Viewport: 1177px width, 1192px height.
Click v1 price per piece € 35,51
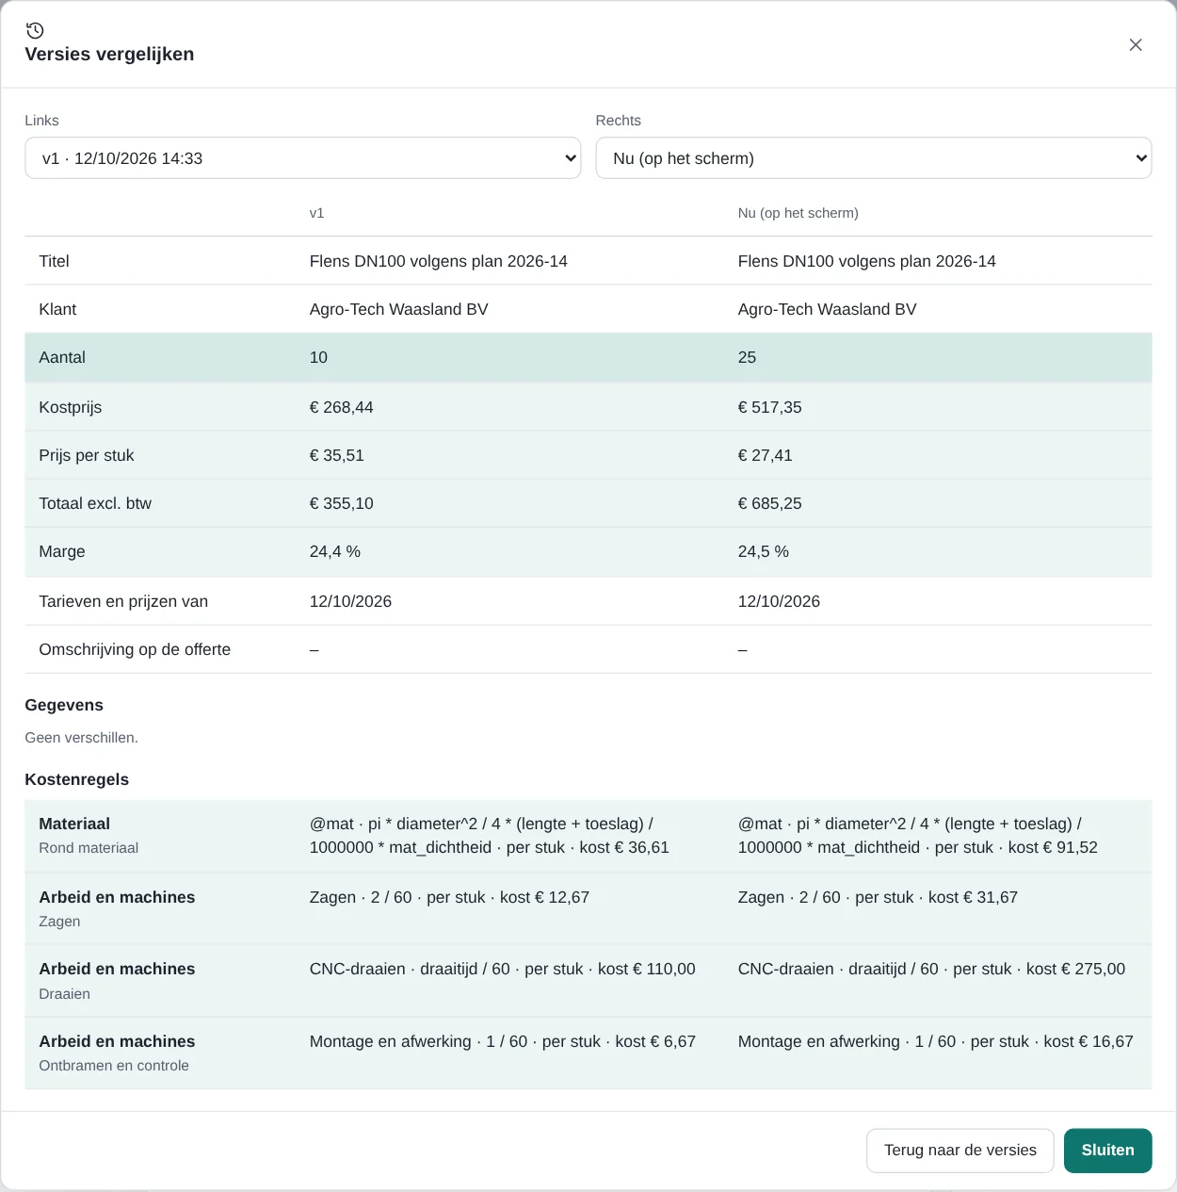click(337, 455)
